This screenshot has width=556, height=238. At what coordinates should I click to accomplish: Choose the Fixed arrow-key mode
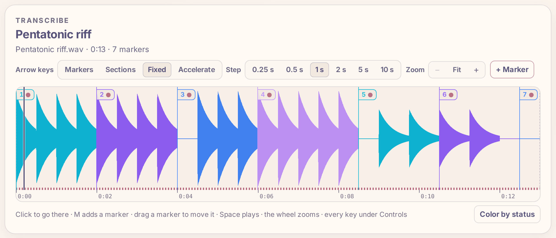157,70
